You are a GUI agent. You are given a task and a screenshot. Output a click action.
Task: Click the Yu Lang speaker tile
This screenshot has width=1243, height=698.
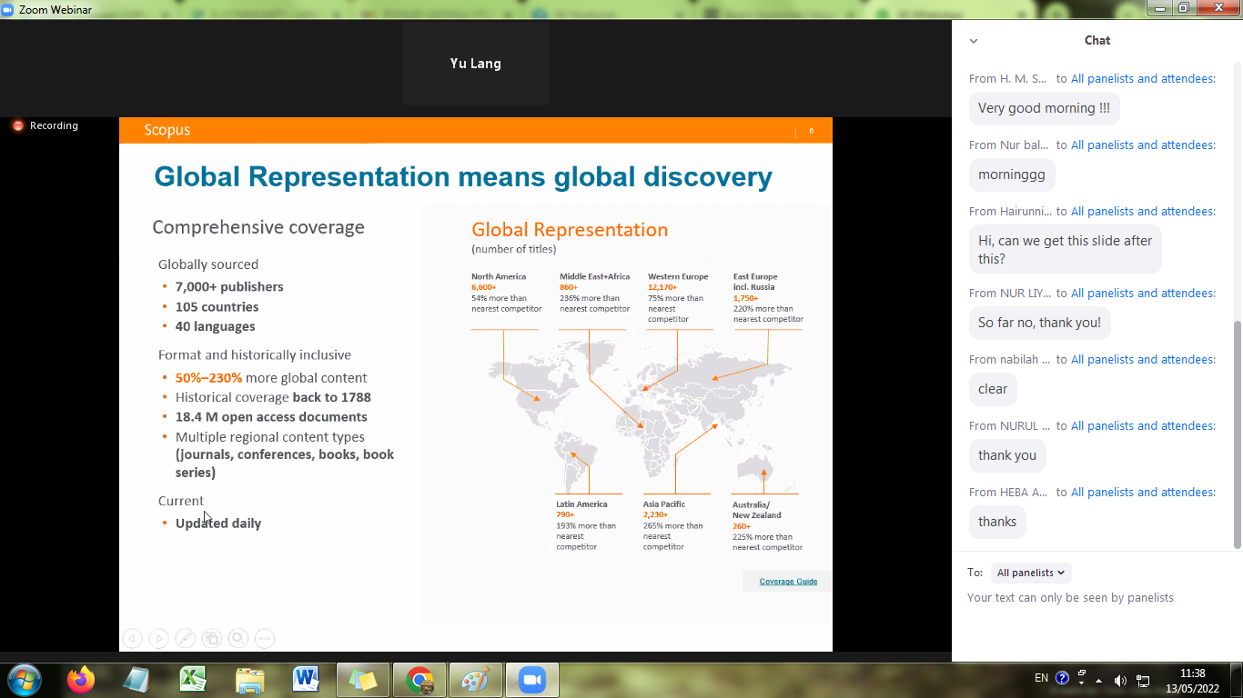coord(476,64)
